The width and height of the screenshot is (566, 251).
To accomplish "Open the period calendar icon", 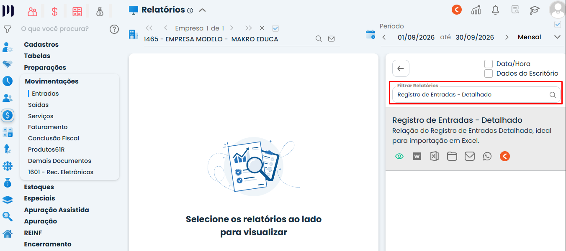I will click(x=370, y=34).
